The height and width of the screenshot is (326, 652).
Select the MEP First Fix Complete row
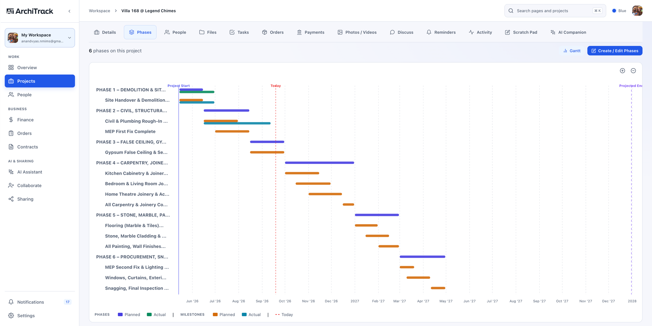click(130, 132)
